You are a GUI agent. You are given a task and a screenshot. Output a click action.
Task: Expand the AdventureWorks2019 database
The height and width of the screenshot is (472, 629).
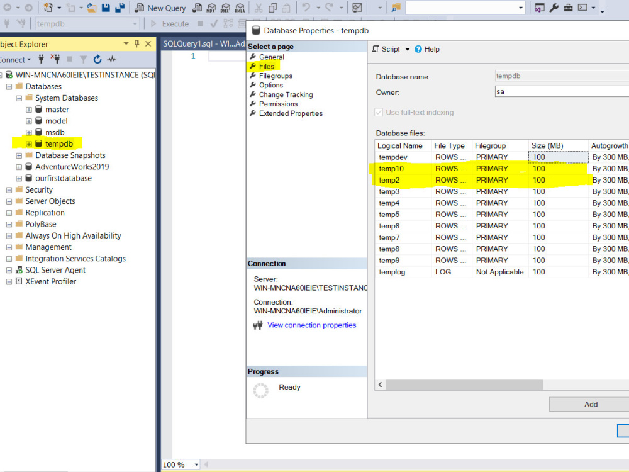[18, 167]
